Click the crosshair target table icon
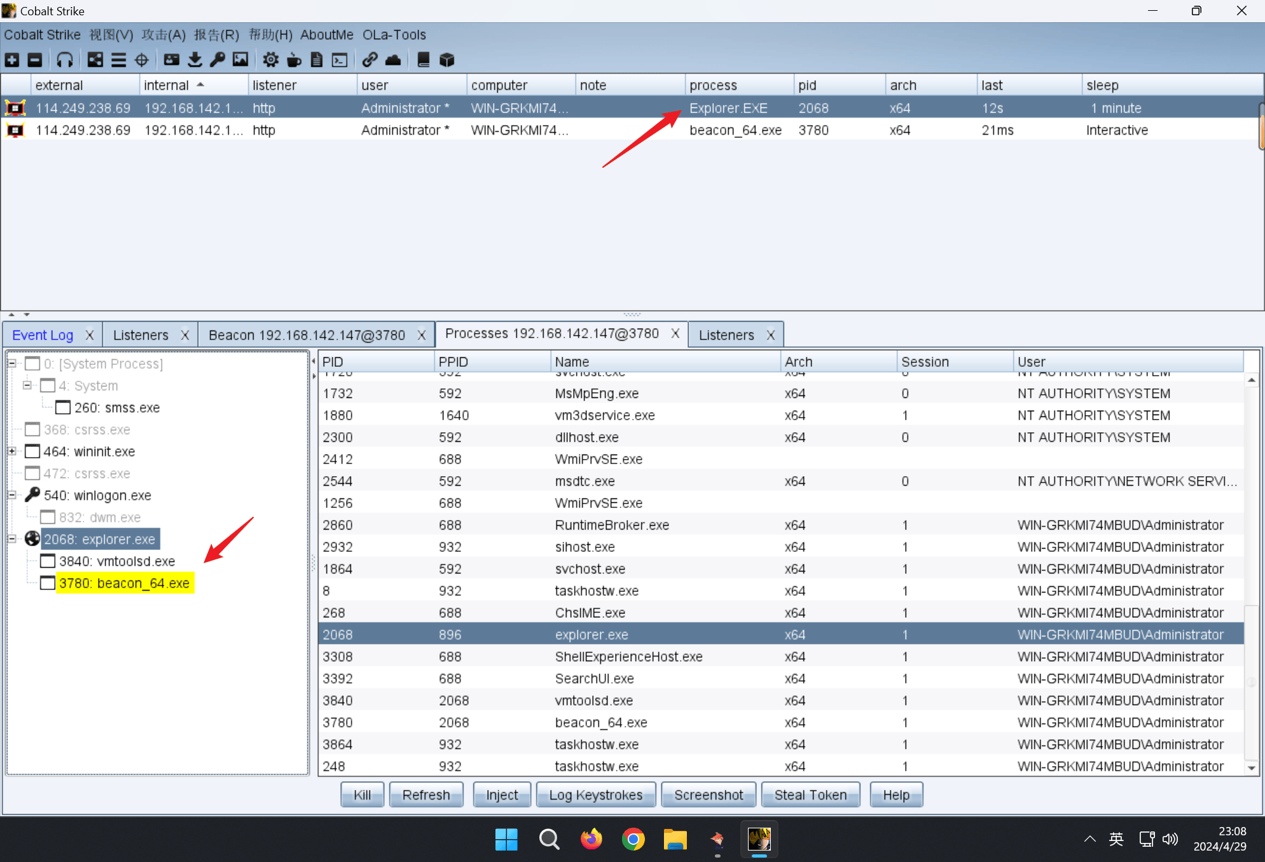Image resolution: width=1265 pixels, height=862 pixels. click(x=142, y=60)
